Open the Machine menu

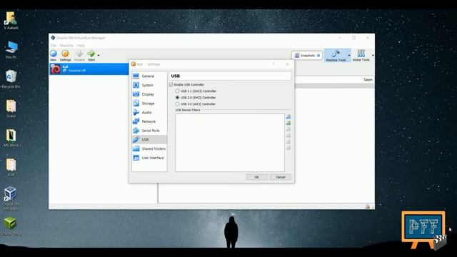(66, 46)
